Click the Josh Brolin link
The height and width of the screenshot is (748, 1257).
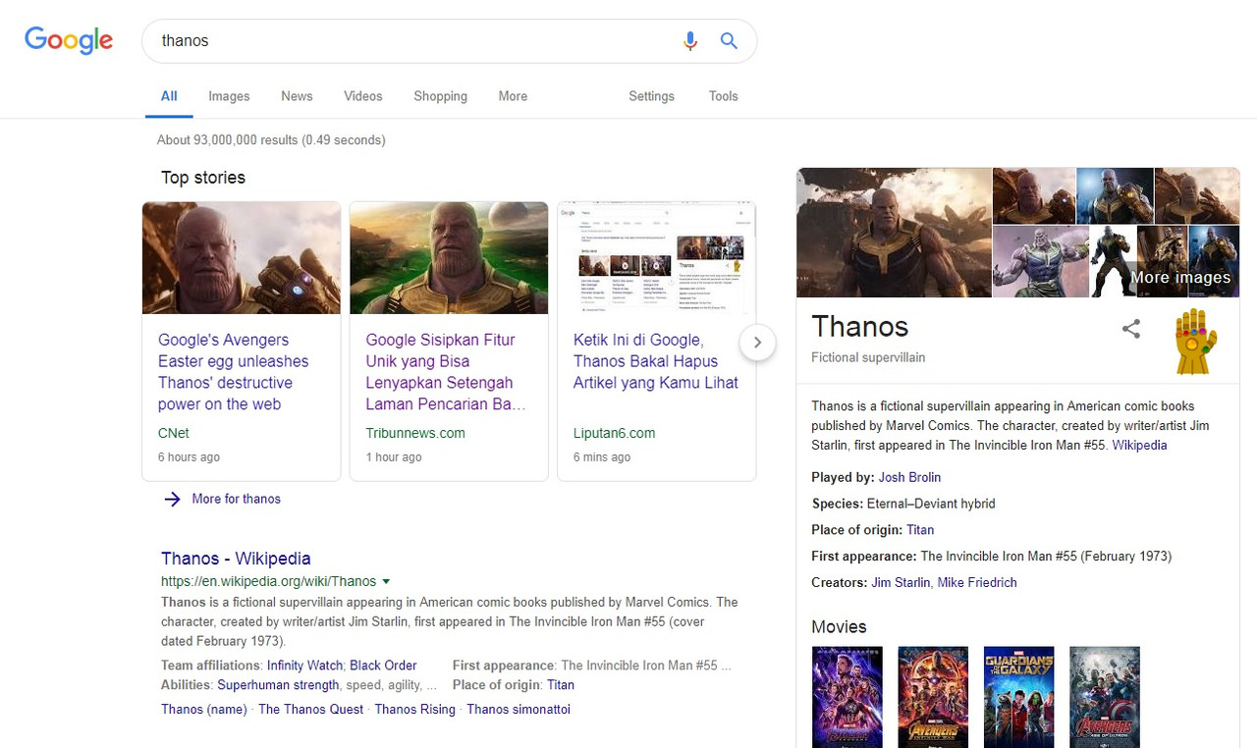[909, 477]
